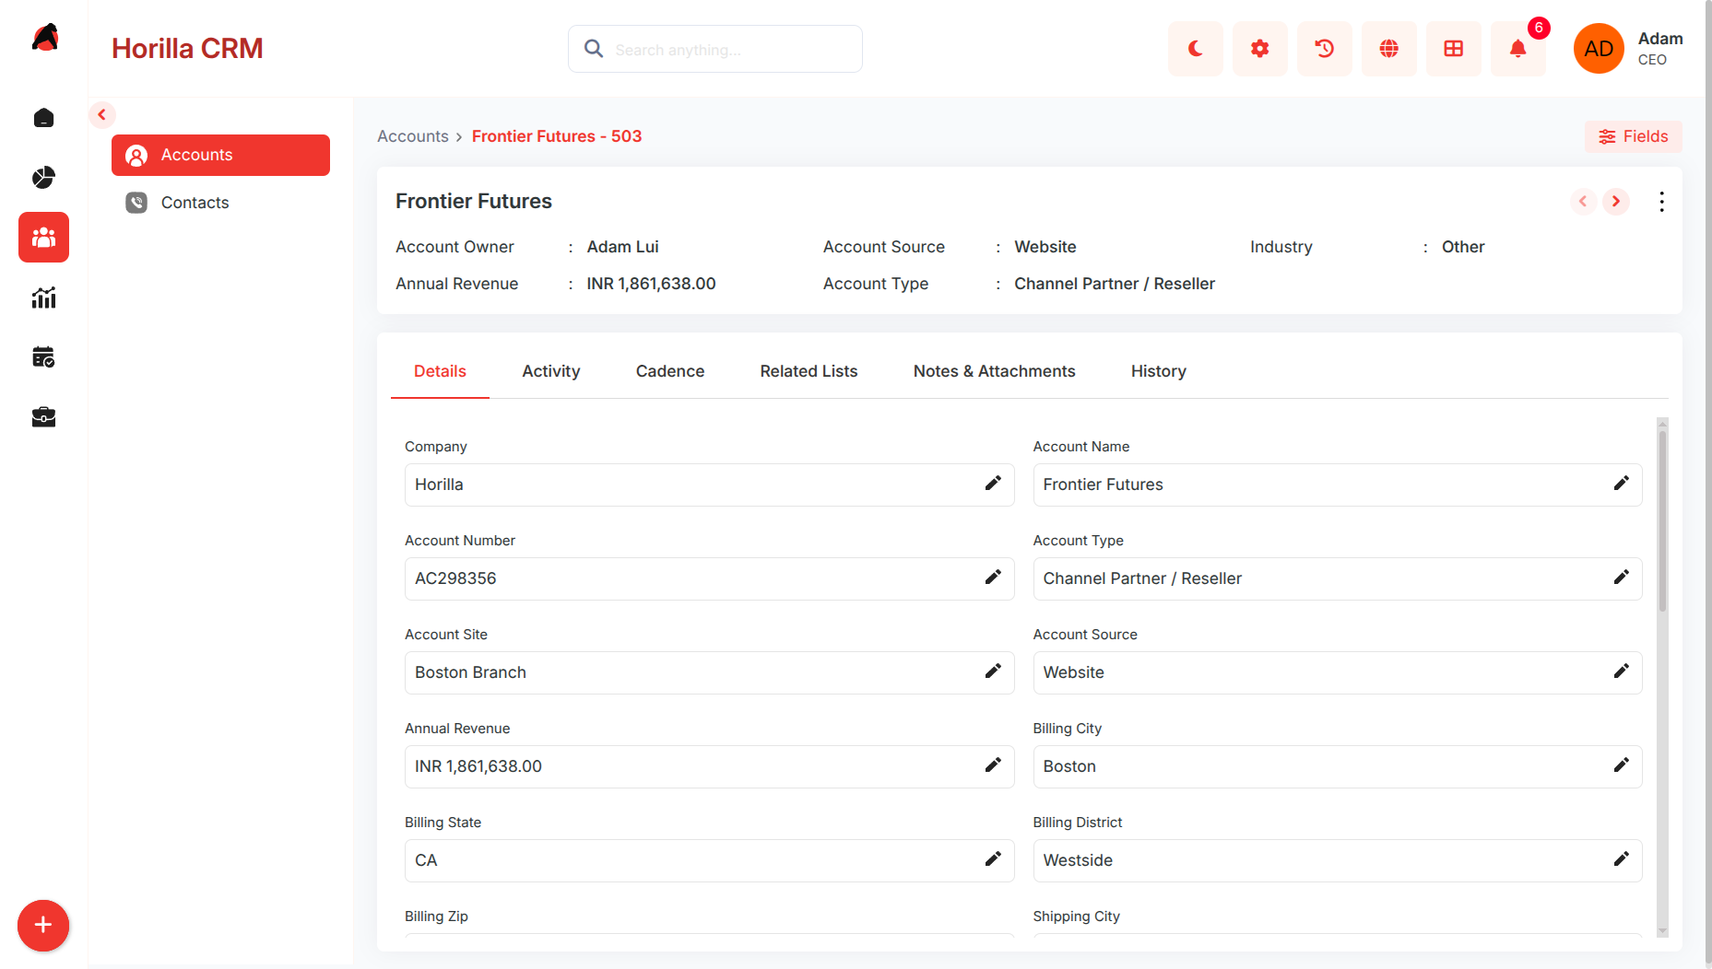Open the briefcase icon in sidebar
Viewport: 1712px width, 969px height.
43,417
